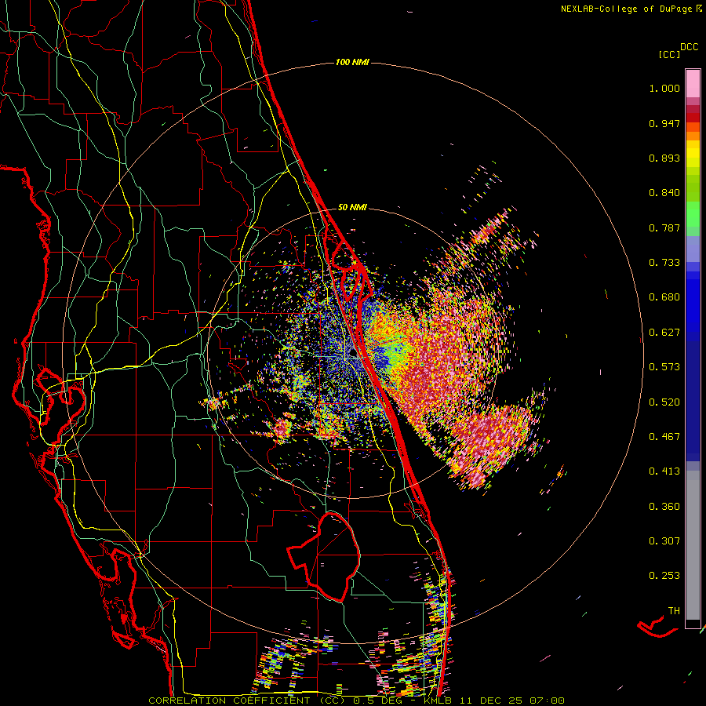Click the 0.413 color scale value
The image size is (706, 706).
coord(664,471)
